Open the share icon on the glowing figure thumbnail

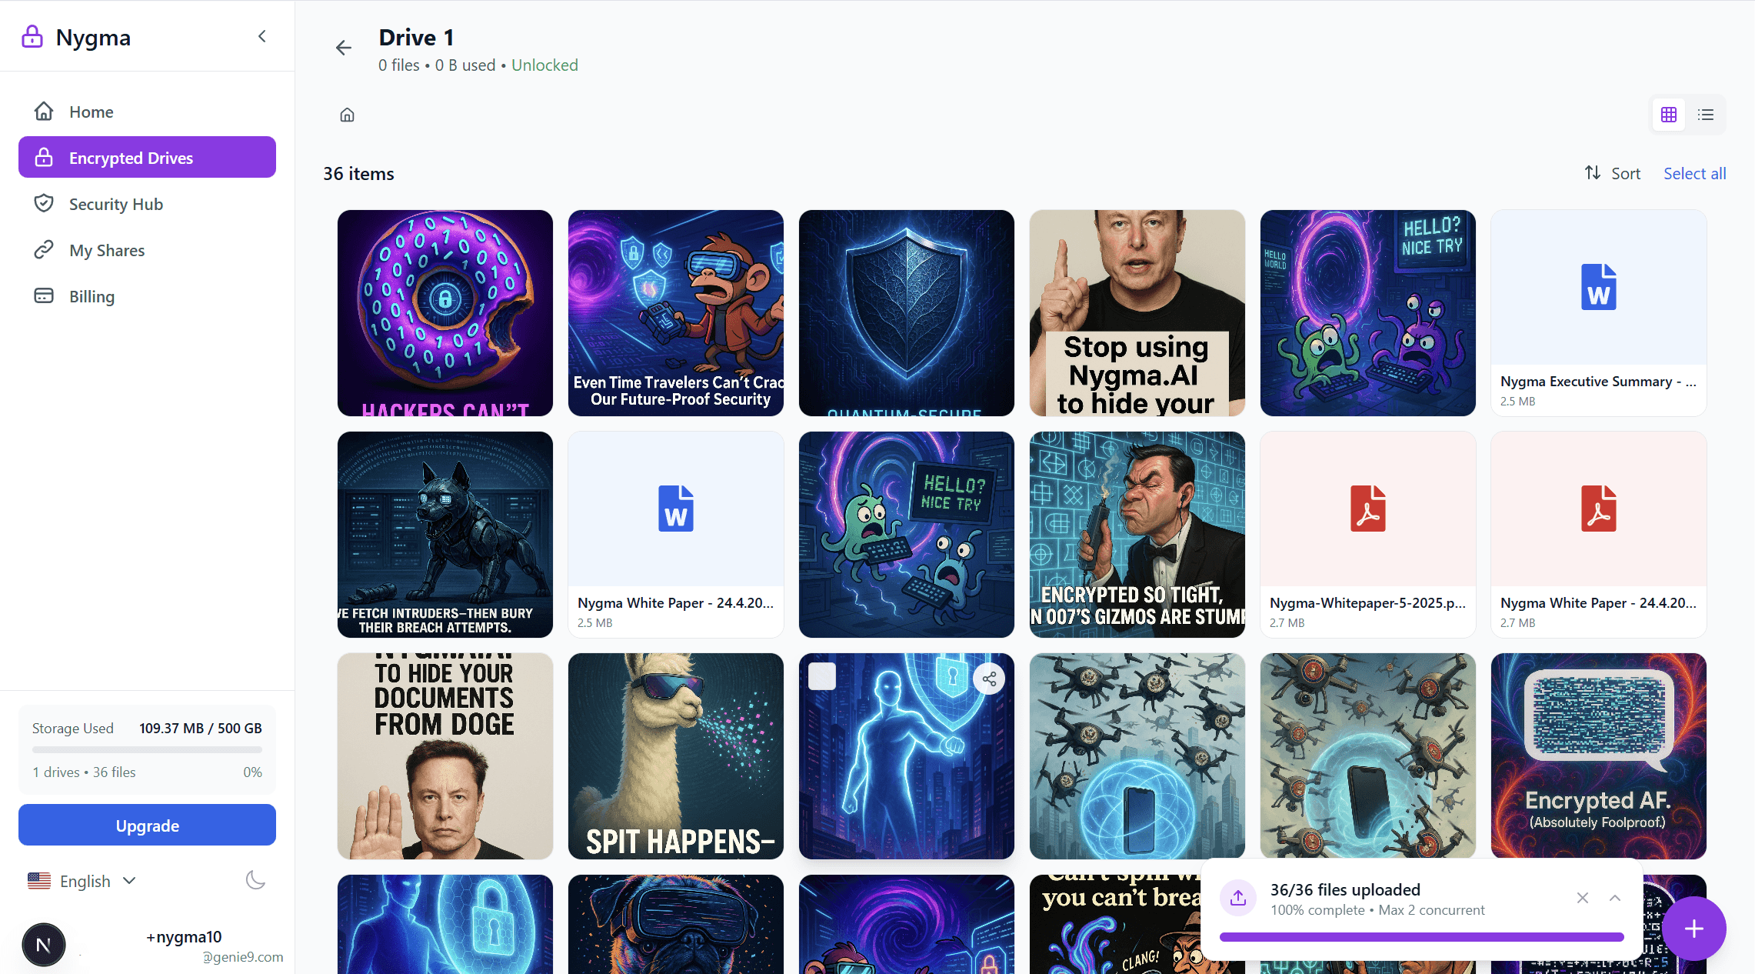(990, 678)
